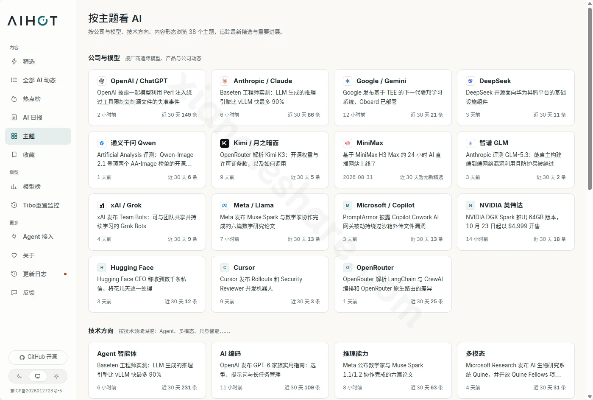The image size is (593, 400).
Task: Click the document icon beside AI 日报
Action: point(14,117)
